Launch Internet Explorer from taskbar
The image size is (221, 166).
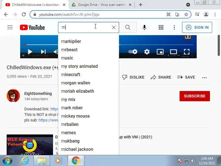pos(25,160)
